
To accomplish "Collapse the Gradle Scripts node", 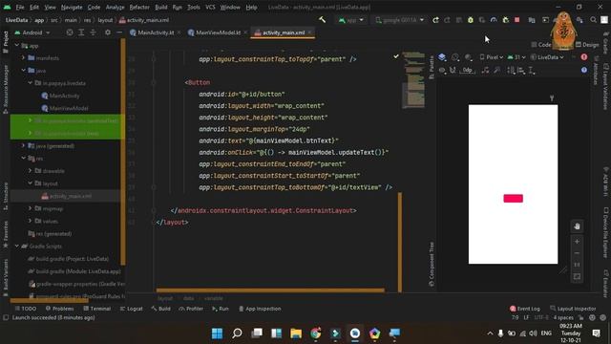I will [x=17, y=247].
